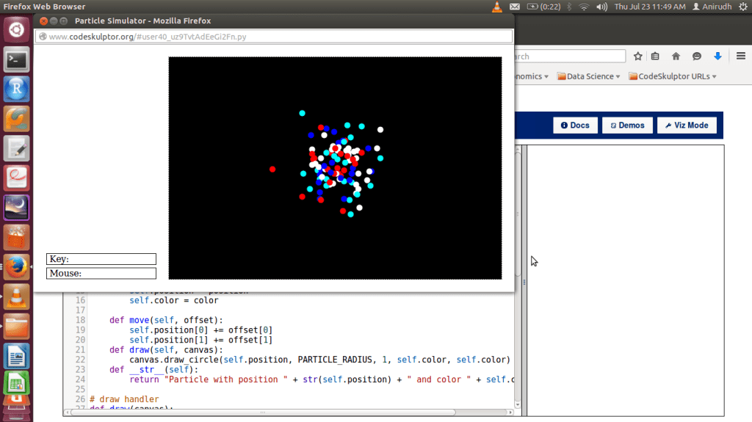752x422 pixels.
Task: Show bookmarks list icon in Firefox toolbar
Action: 655,56
